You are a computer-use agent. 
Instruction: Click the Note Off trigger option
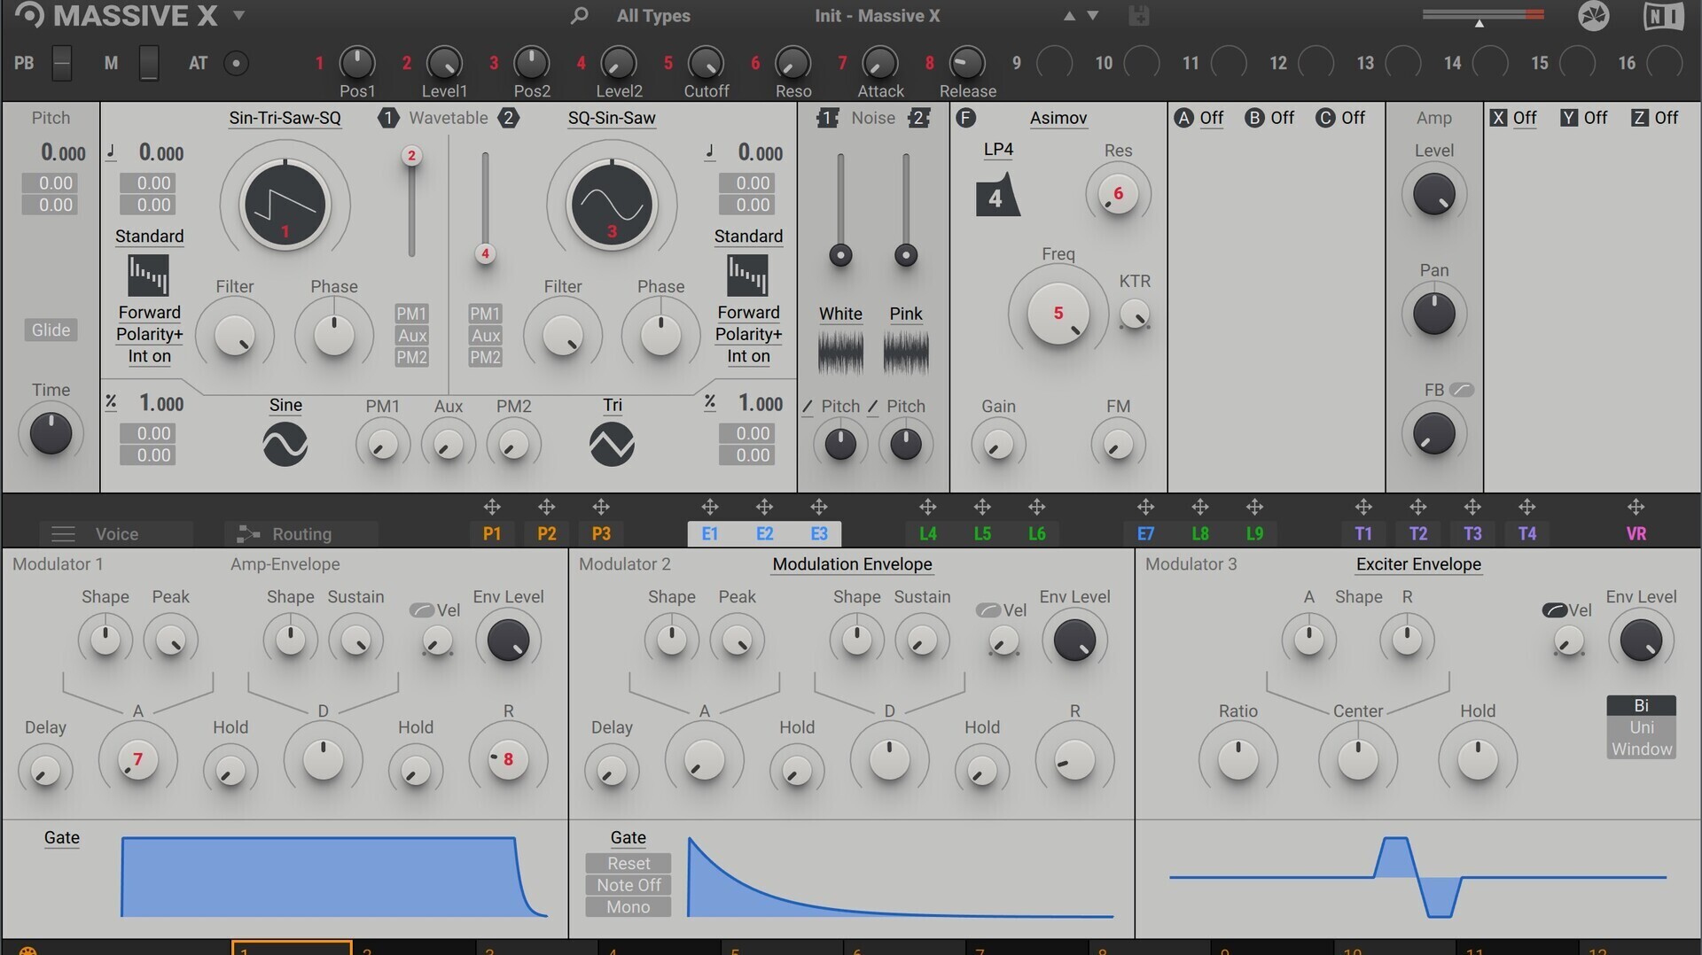[x=628, y=885]
